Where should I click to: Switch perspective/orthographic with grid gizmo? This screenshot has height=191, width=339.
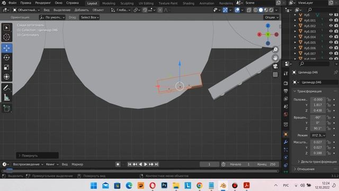[x=275, y=74]
